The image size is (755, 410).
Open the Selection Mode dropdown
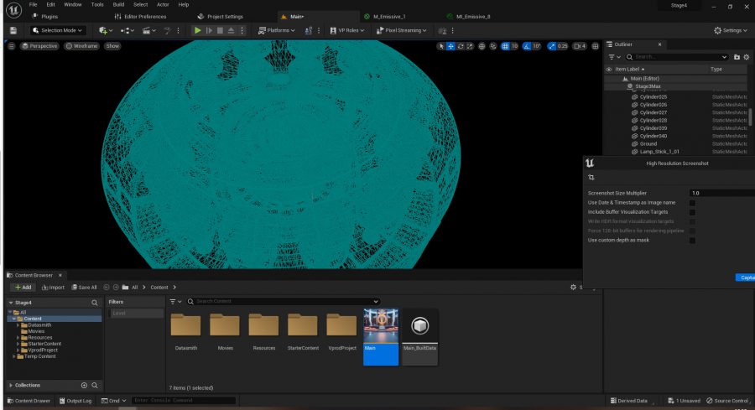(x=58, y=30)
